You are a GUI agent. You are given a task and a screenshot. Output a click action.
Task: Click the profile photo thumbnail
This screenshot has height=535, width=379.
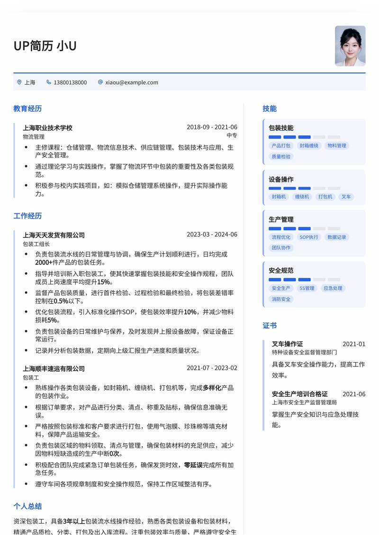tap(351, 46)
